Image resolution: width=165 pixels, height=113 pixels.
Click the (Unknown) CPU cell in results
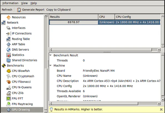click(107, 22)
